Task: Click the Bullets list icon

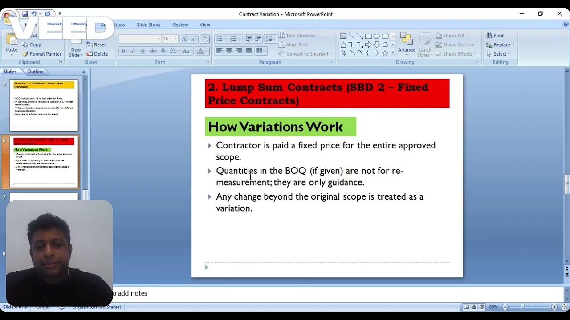Action: [x=220, y=39]
